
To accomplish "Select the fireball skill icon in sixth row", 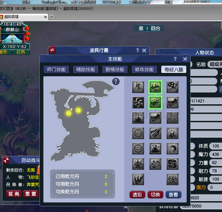I will click(x=138, y=164).
